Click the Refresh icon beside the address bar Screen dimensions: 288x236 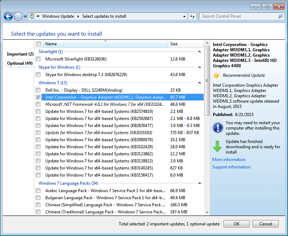click(192, 16)
